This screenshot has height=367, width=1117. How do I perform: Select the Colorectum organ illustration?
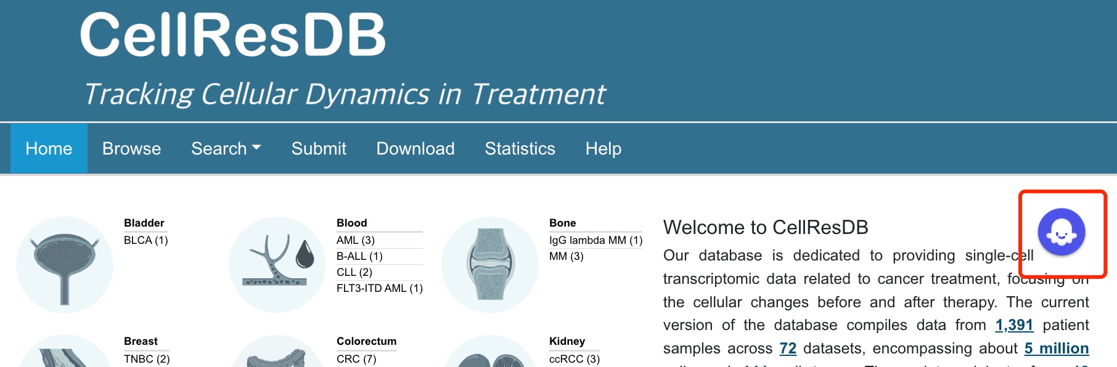pyautogui.click(x=277, y=352)
